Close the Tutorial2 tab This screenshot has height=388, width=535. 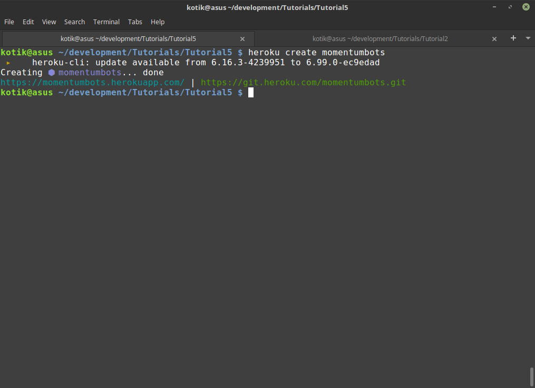(494, 39)
